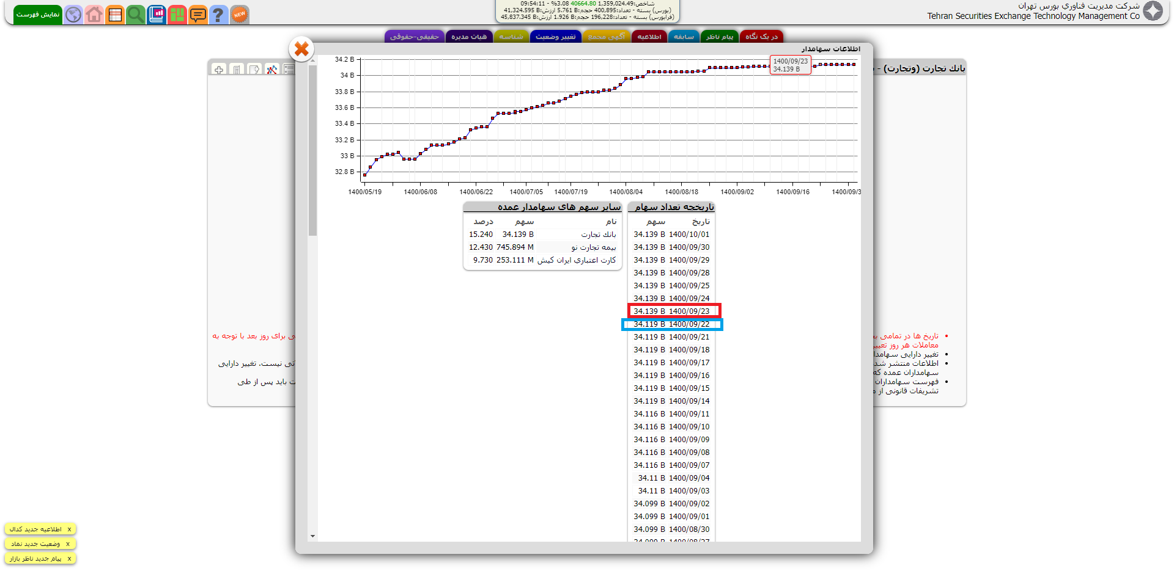Switch to the هیات مدیره tab
This screenshot has width=1174, height=571.
coord(469,37)
